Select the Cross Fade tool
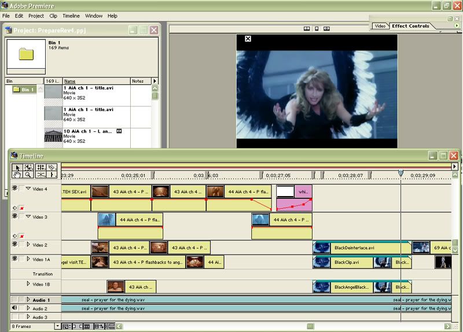Screen dimensions: 463x332 (41, 175)
